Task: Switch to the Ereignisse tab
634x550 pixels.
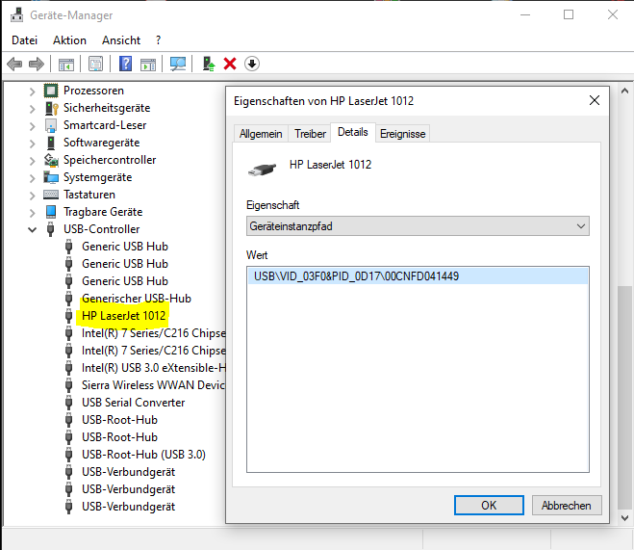Action: coord(403,134)
